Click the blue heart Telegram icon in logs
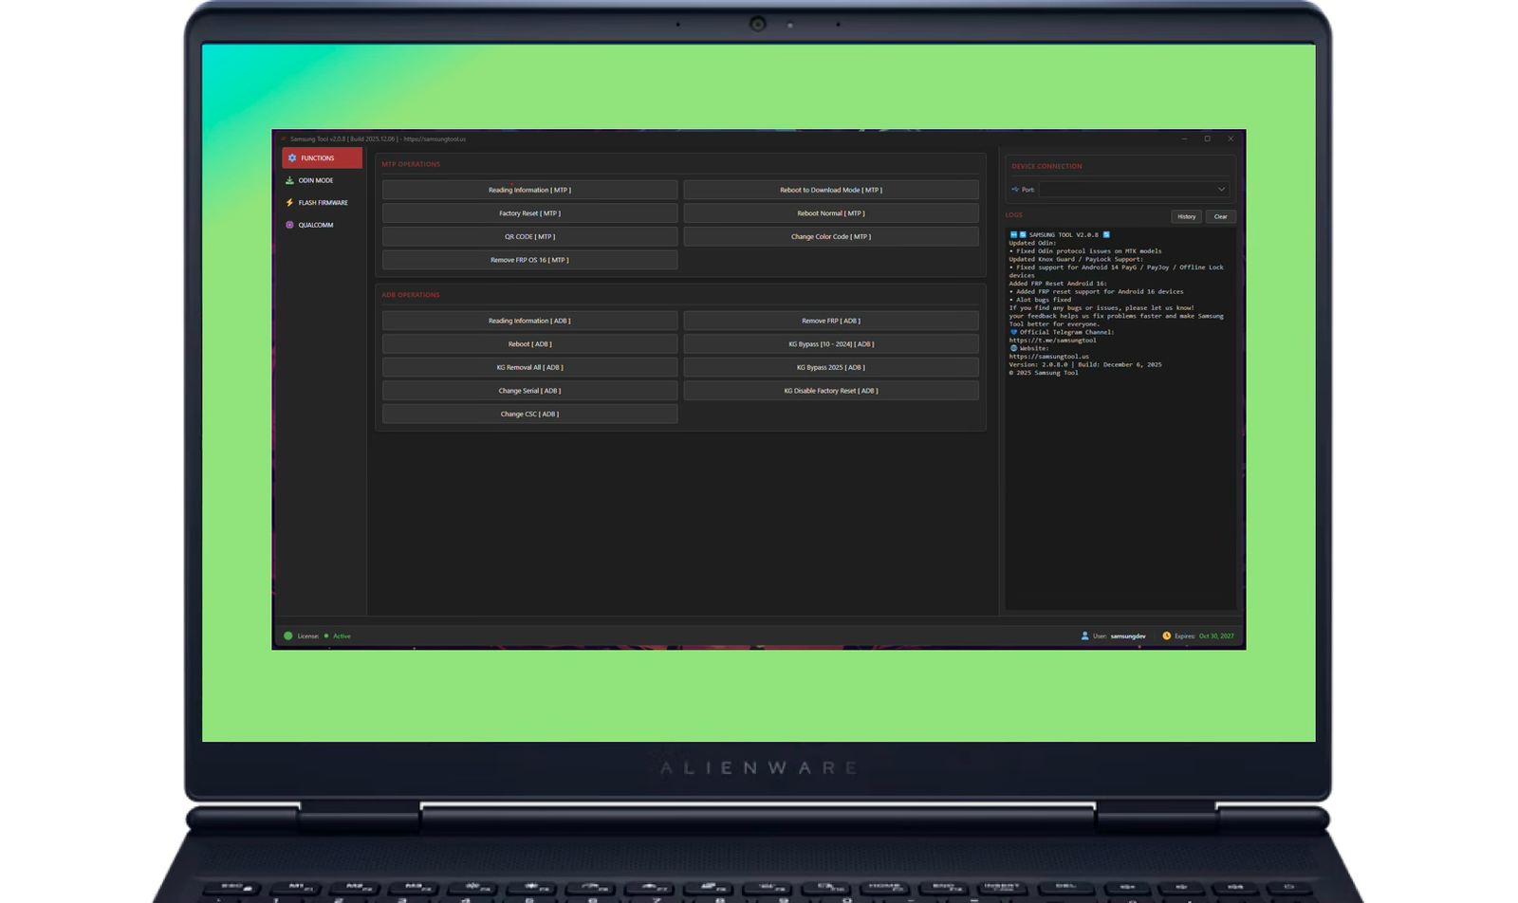Screen dimensions: 1518x903 pyautogui.click(x=1013, y=332)
